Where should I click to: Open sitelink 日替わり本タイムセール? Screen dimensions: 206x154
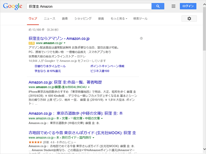click(50, 66)
